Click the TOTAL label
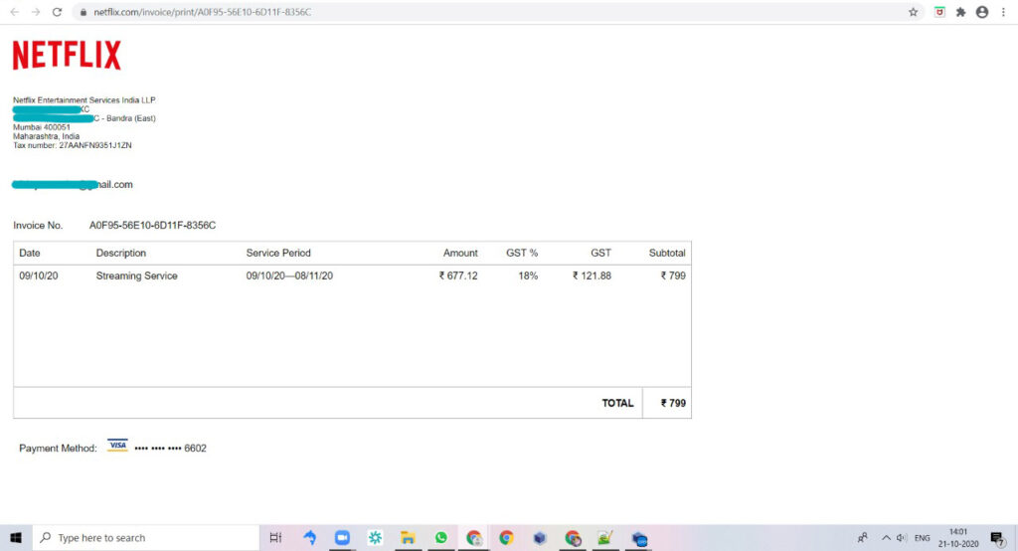 point(617,403)
